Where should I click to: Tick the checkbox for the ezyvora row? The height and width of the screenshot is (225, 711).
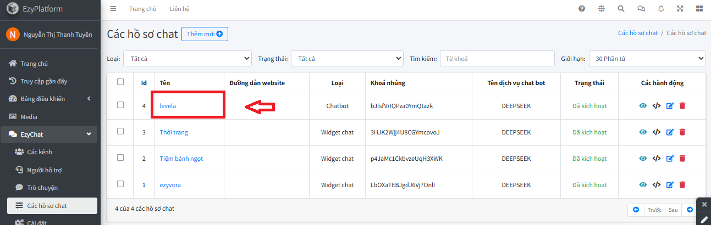click(120, 184)
